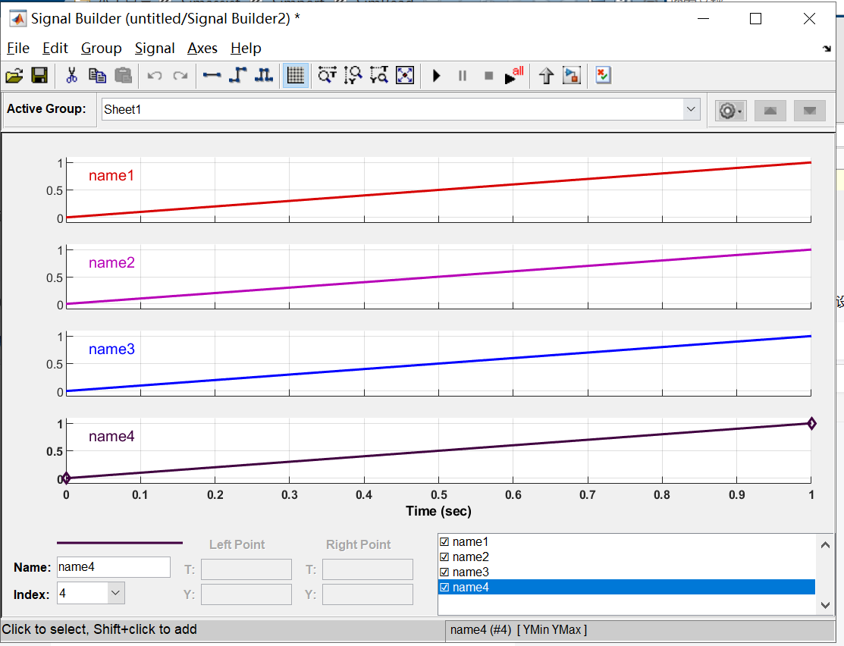Click the Right Point Y field
844x646 pixels.
click(368, 594)
